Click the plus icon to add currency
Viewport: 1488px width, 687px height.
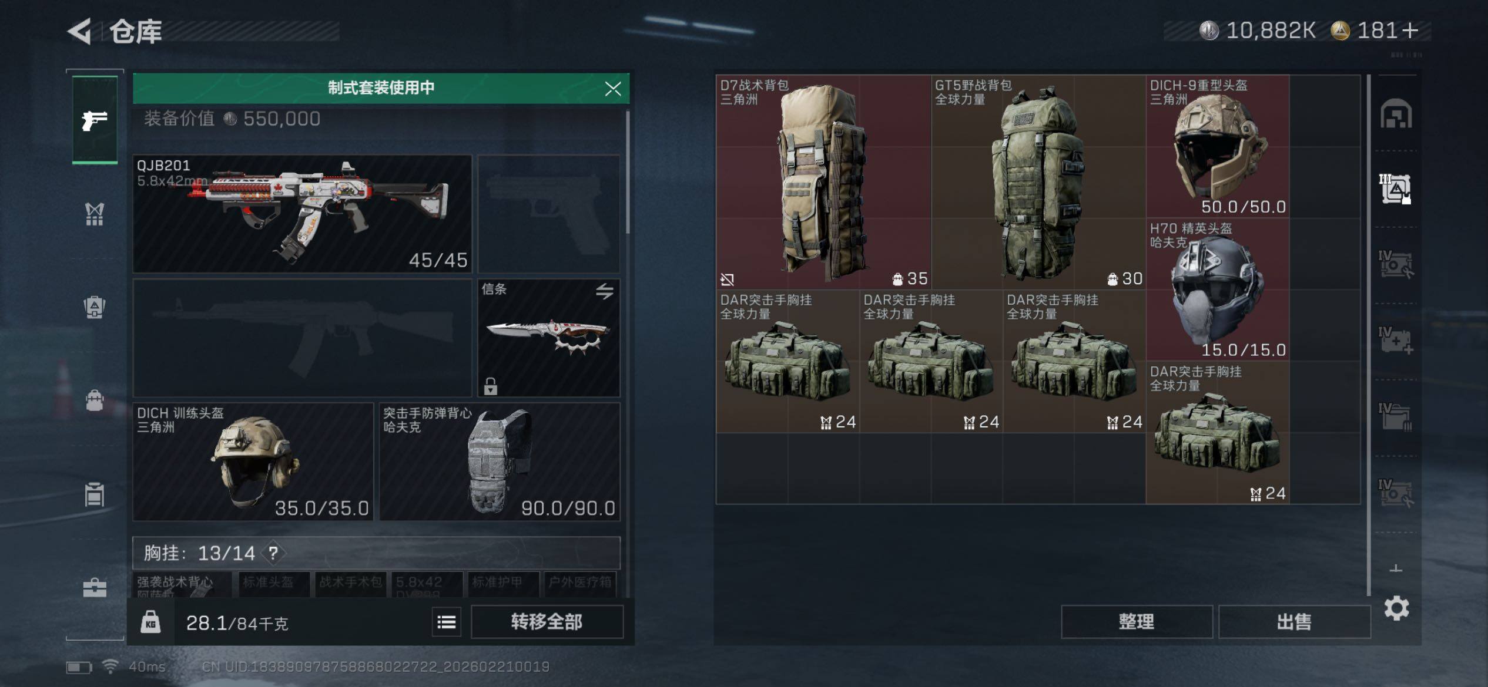(1410, 31)
